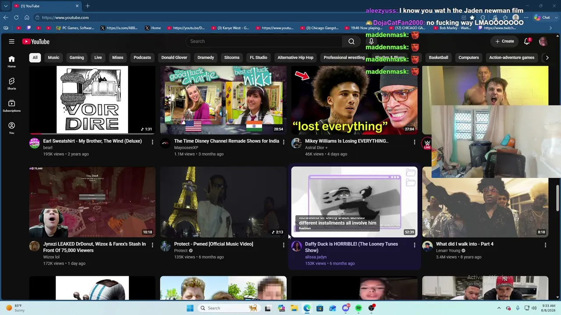Open the MayooseeXP channel link
This screenshot has height=315, width=561.
[x=186, y=148]
